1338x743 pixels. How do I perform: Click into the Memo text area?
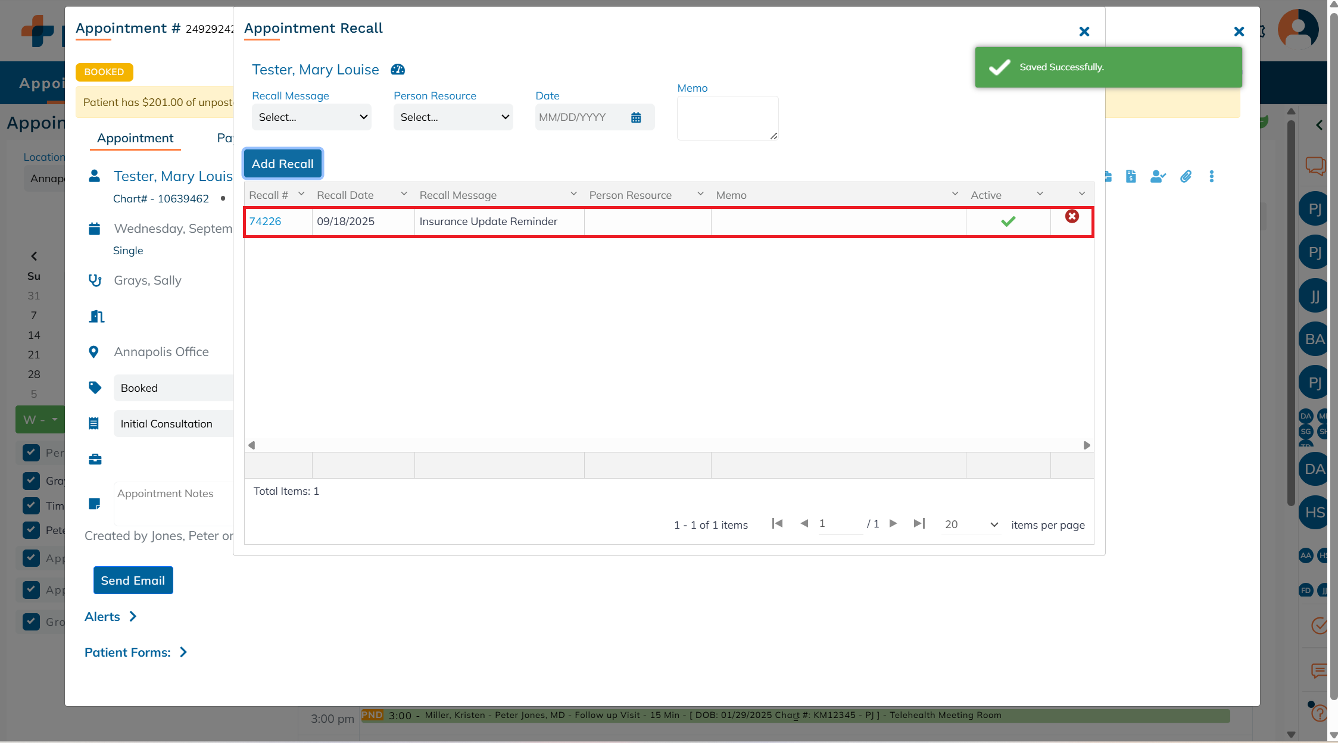[727, 118]
